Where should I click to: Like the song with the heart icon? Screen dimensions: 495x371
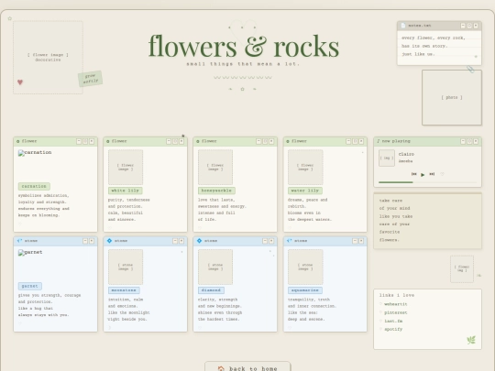point(442,174)
